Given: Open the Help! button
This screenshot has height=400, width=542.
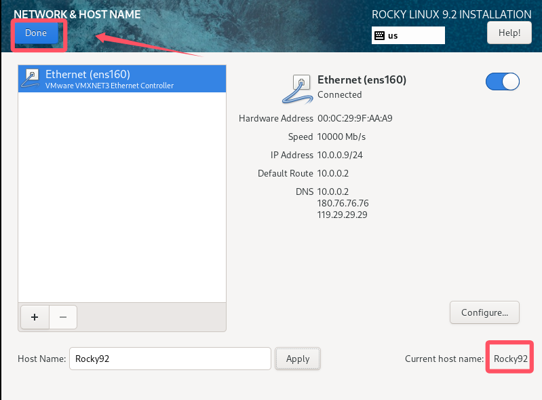Looking at the screenshot, I should (x=509, y=33).
